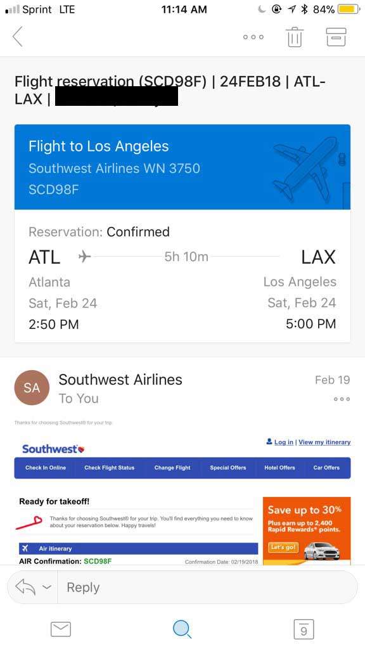The width and height of the screenshot is (365, 649).
Task: Delete email with the trash can icon
Action: (295, 37)
